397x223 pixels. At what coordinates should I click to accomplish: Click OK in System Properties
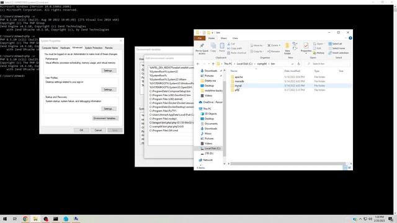pyautogui.click(x=81, y=130)
